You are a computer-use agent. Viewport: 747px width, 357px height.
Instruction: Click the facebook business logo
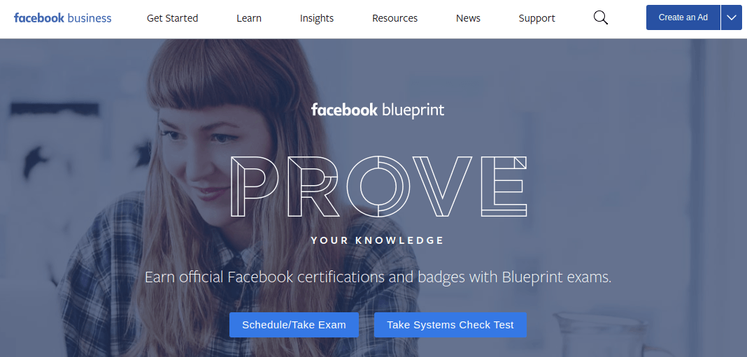[x=62, y=18]
